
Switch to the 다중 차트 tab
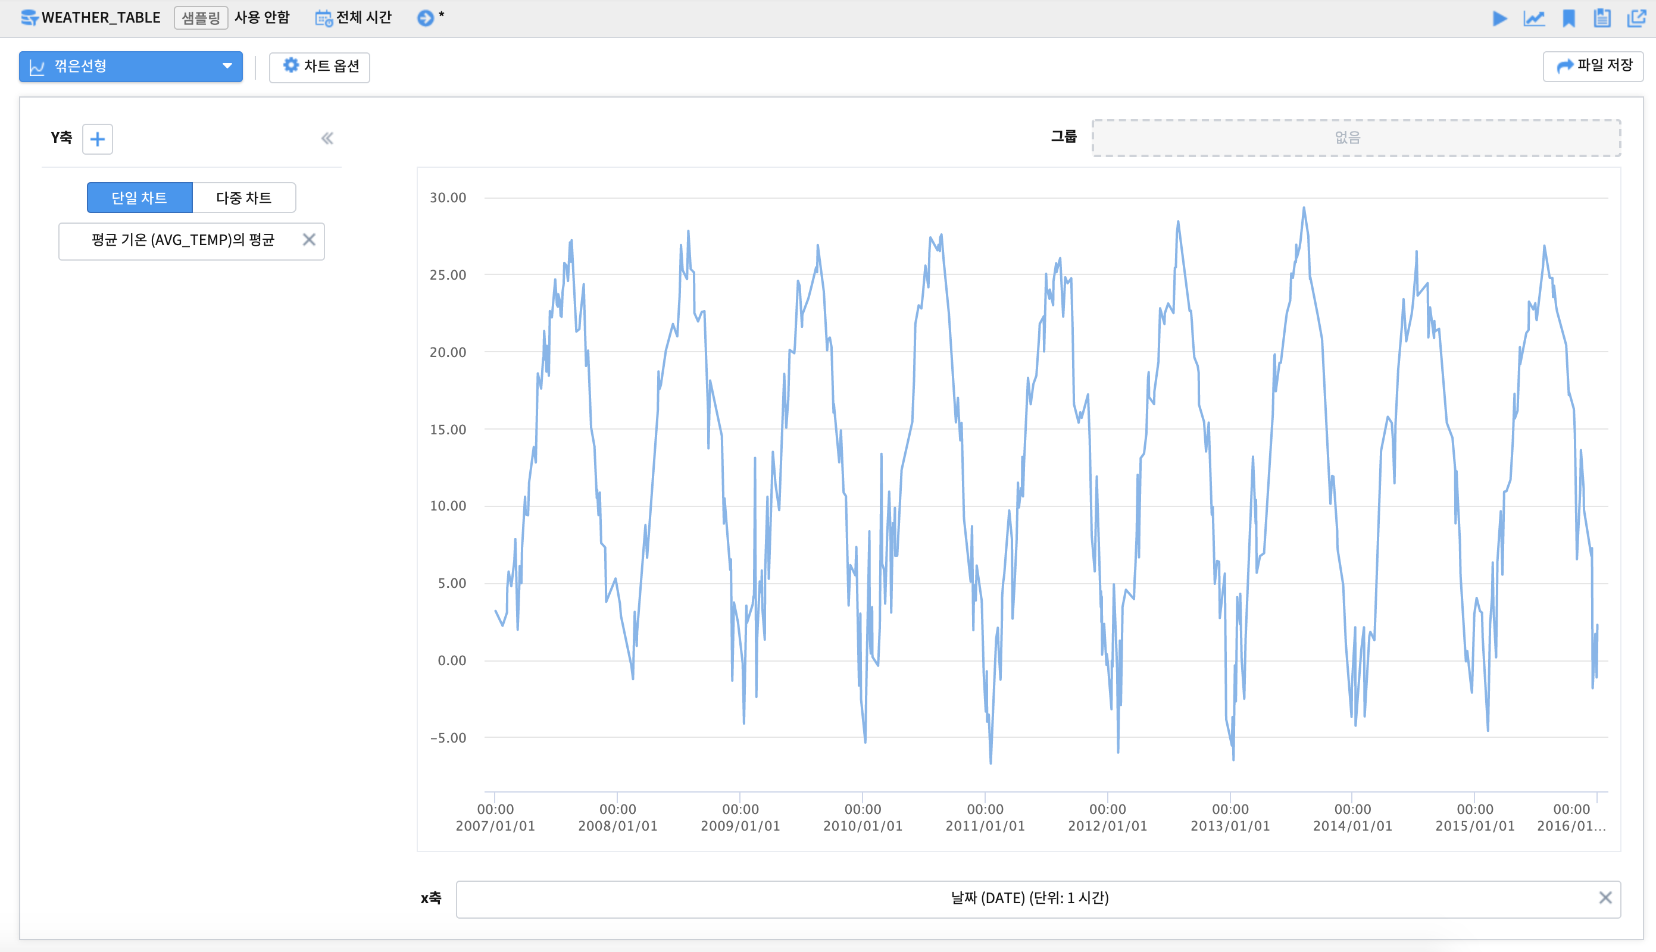click(244, 198)
